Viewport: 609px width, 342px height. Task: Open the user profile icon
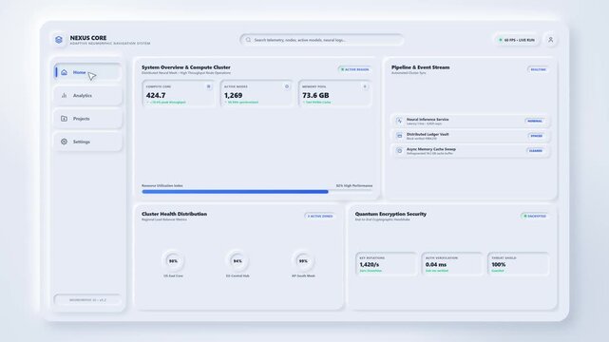click(x=550, y=40)
